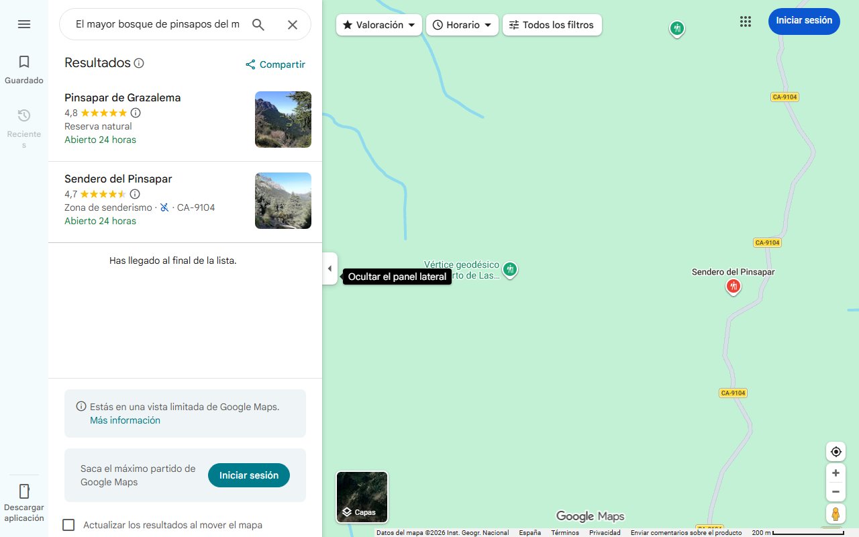The width and height of the screenshot is (859, 537).
Task: Click the Compartir share button
Action: click(275, 64)
